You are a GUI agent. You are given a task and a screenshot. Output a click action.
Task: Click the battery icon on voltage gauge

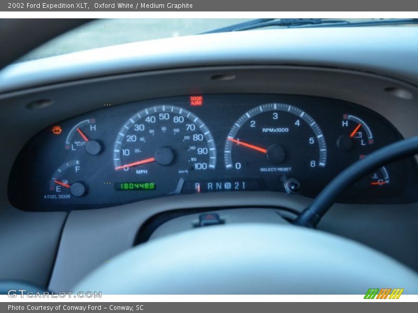[x=358, y=135]
